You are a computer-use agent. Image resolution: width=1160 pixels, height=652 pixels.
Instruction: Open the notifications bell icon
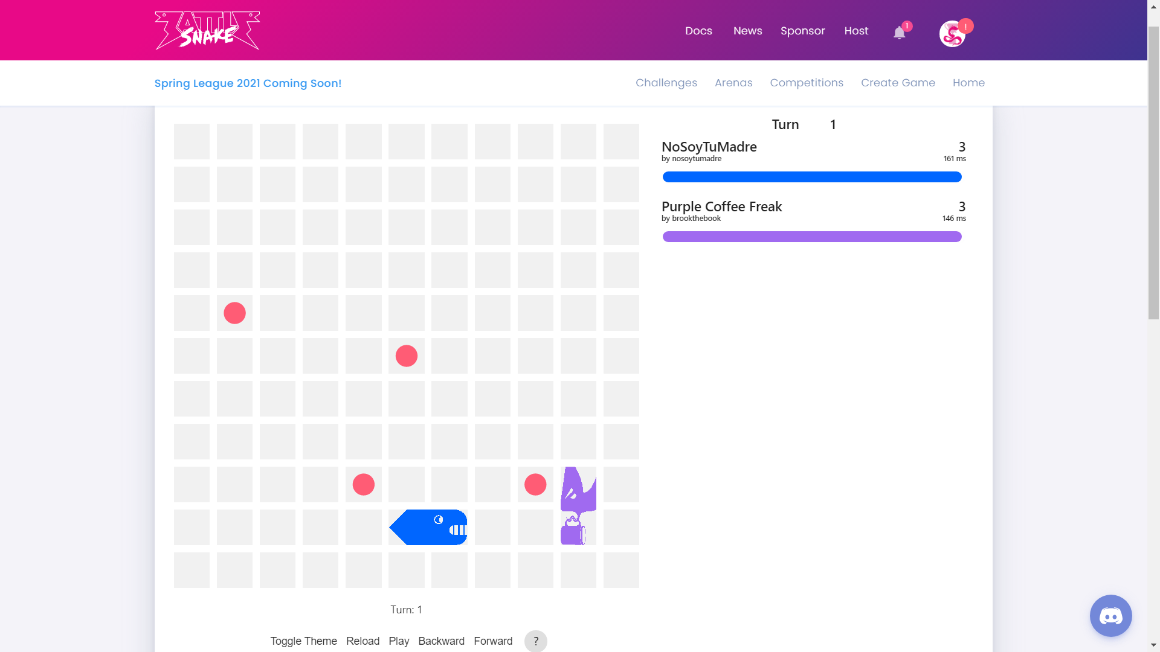coord(899,33)
